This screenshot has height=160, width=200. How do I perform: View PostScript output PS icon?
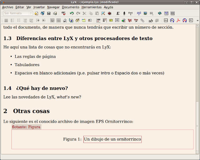click(x=191, y=20)
